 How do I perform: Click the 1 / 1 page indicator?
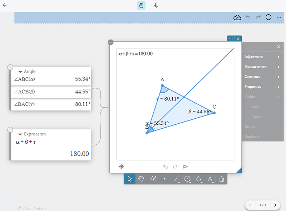[263, 205]
